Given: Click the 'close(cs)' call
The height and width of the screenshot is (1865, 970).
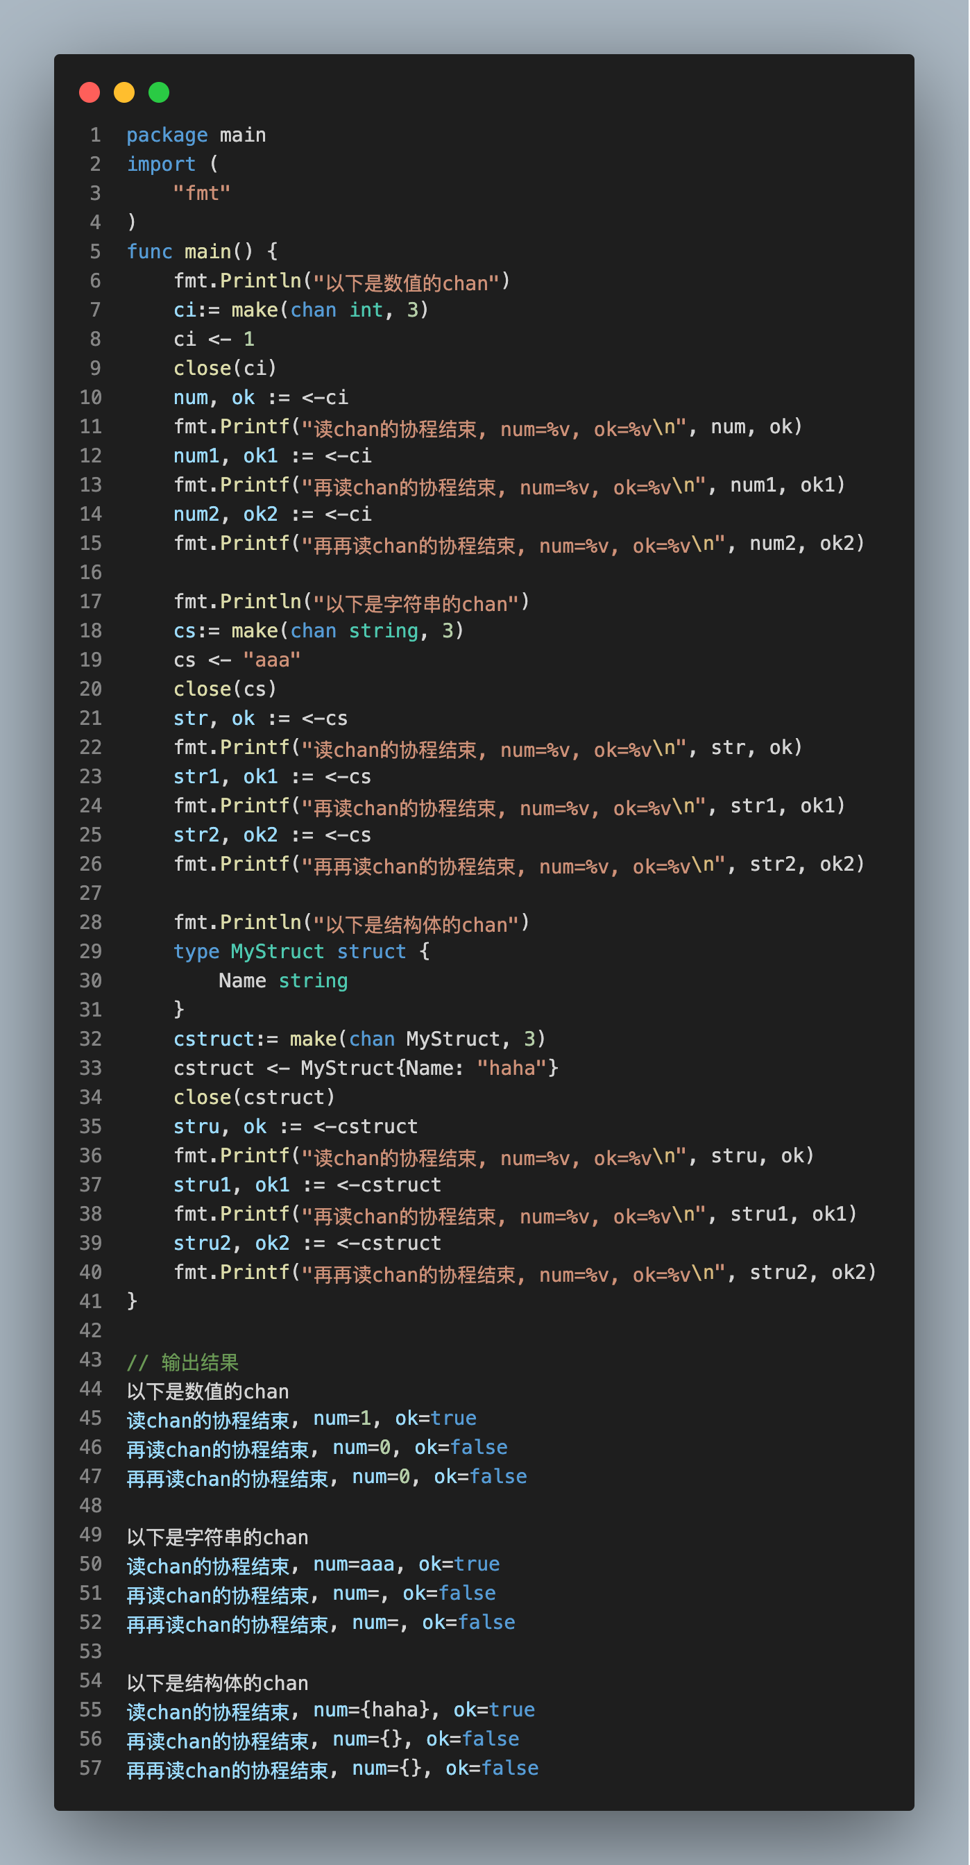Looking at the screenshot, I should 225,689.
